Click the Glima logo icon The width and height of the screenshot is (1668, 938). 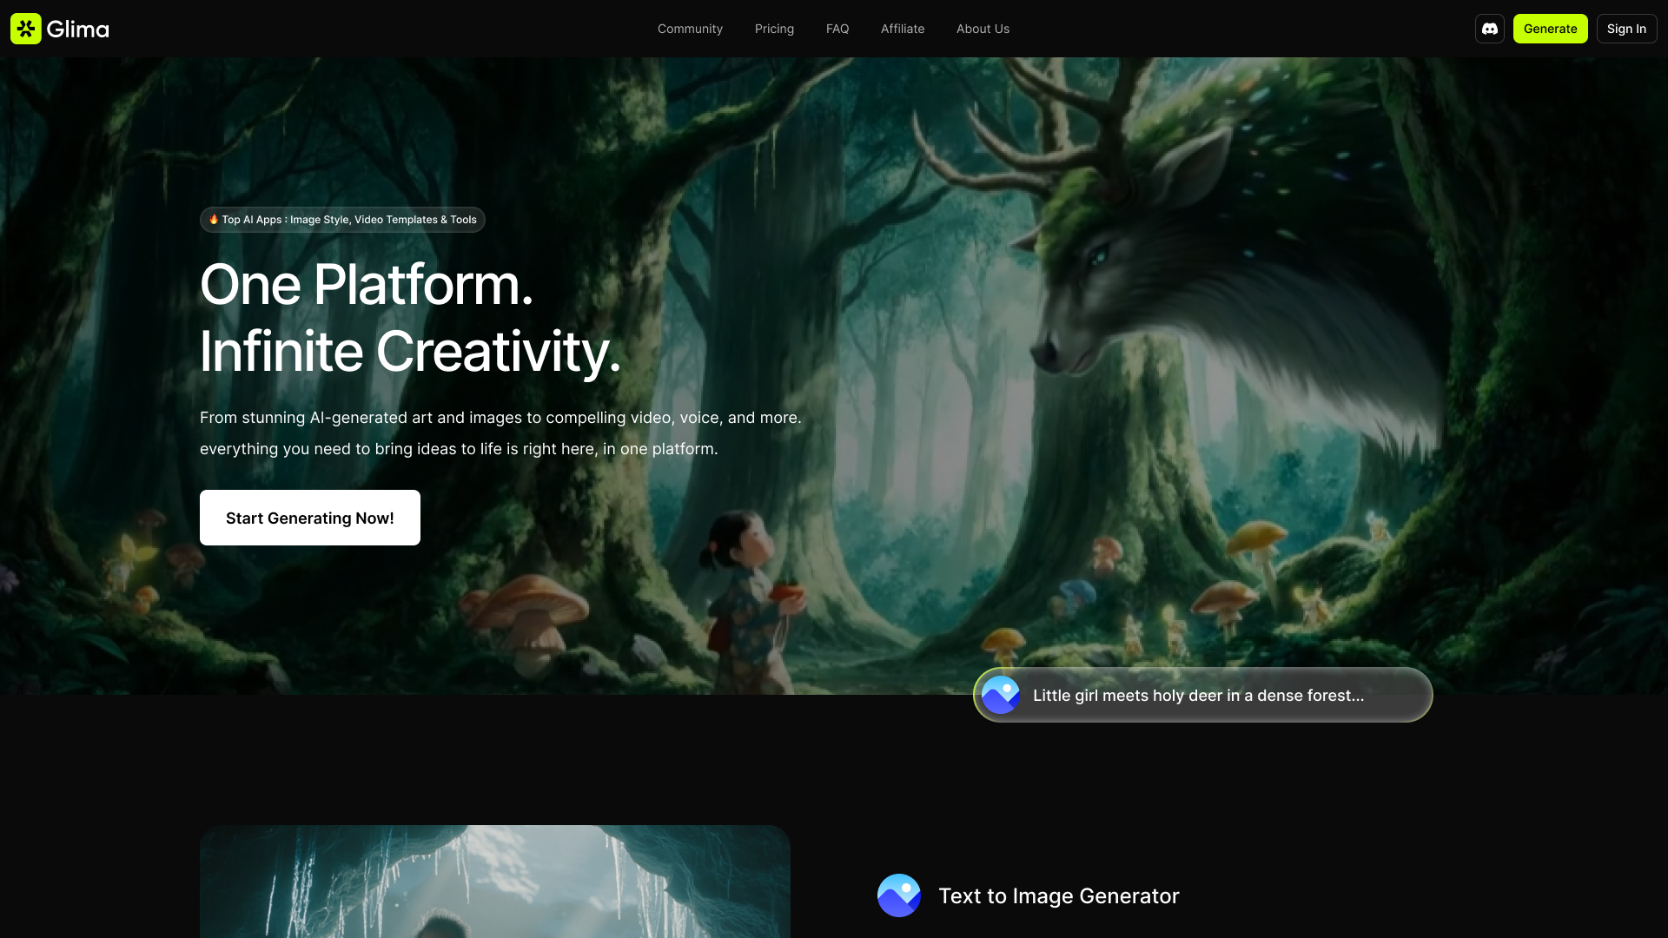click(x=26, y=29)
